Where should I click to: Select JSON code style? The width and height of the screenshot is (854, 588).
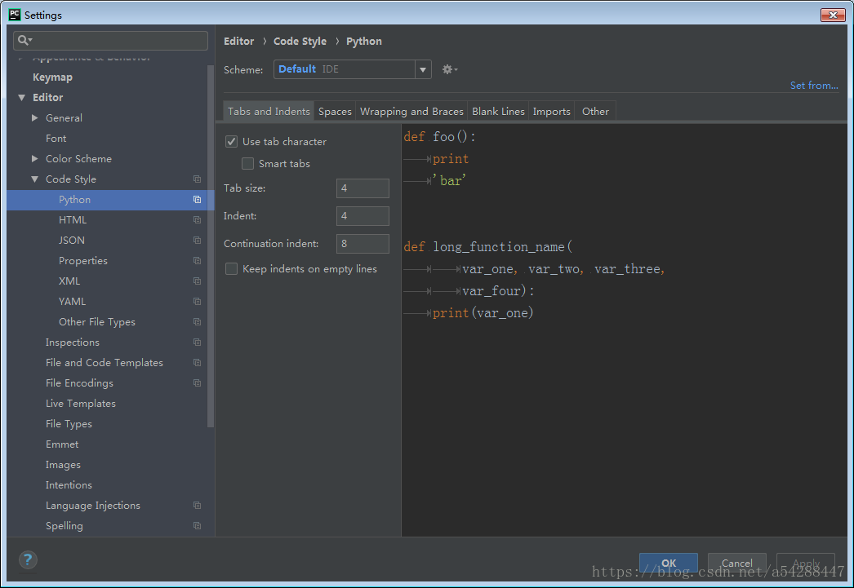tap(72, 241)
